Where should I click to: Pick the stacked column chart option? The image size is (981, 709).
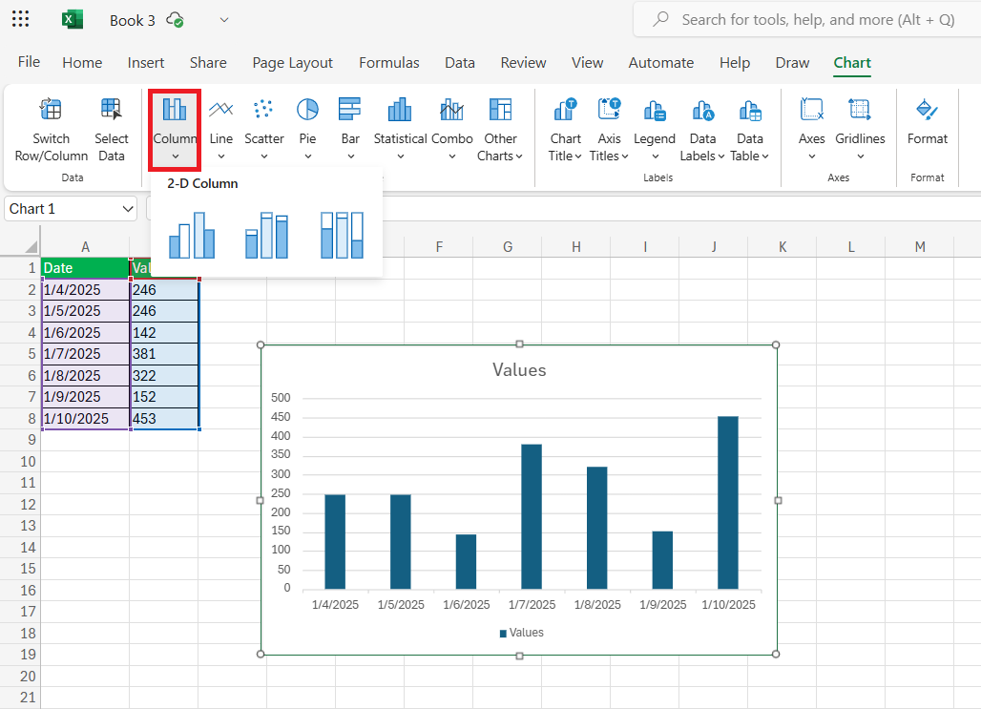tap(266, 235)
